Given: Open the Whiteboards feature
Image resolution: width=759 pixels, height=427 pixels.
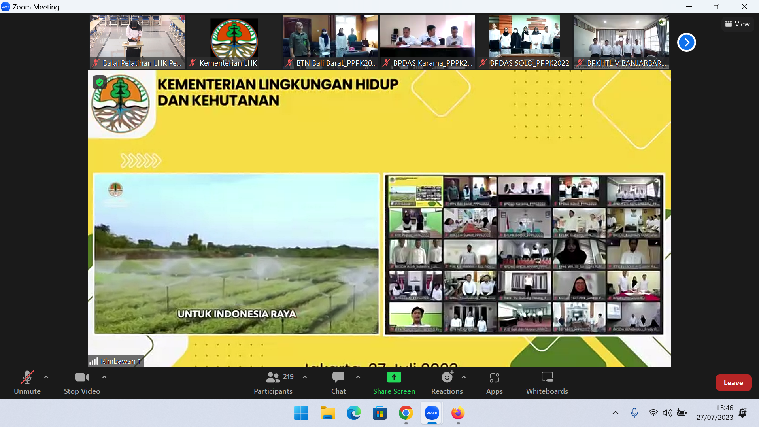Looking at the screenshot, I should pos(547,382).
